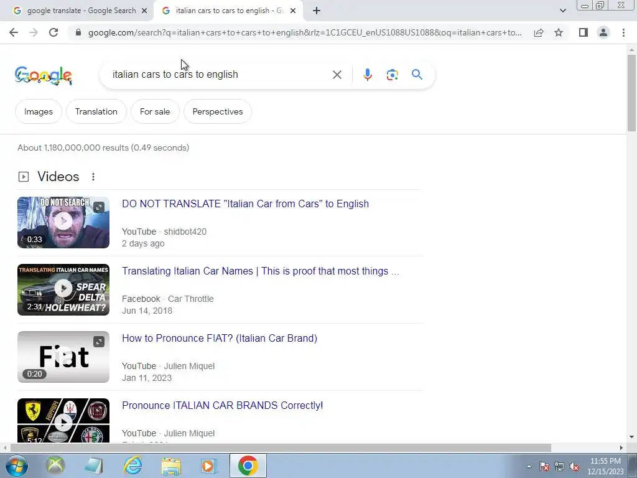Open network status tray icon
637x478 pixels.
tap(559, 466)
